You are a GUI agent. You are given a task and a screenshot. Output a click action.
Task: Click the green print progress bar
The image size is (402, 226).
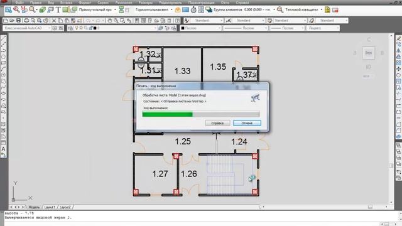(168, 114)
